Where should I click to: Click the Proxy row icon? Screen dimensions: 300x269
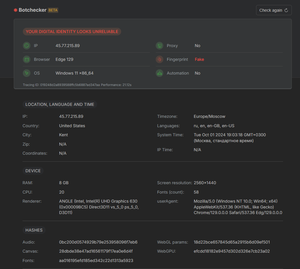click(160, 46)
